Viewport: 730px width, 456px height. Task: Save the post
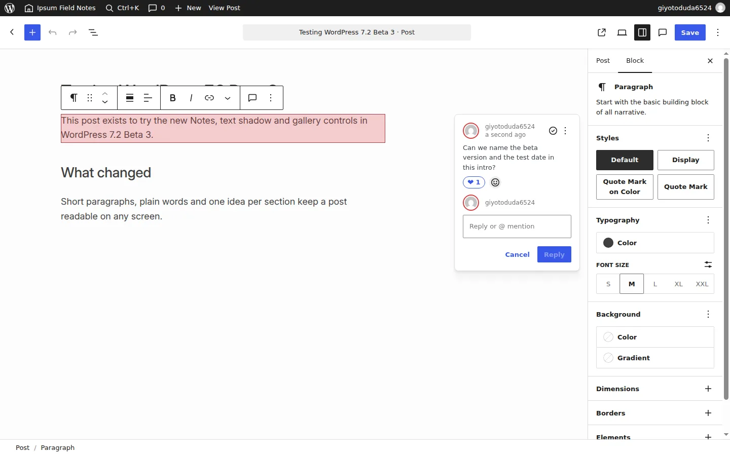690,32
